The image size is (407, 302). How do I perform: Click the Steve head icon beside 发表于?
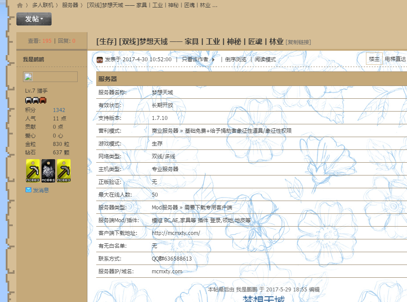tap(100, 60)
